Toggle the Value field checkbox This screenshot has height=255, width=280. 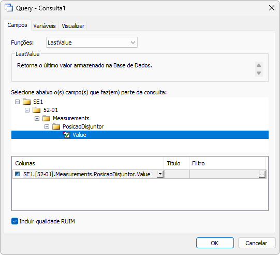coord(66,135)
